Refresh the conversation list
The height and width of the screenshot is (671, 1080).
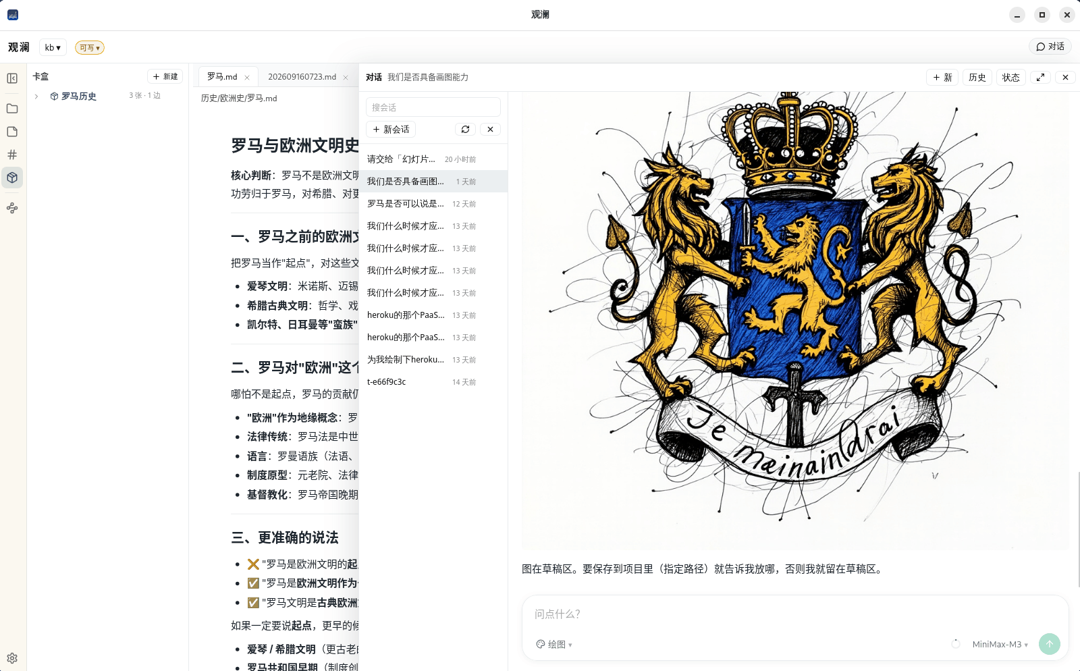[x=465, y=129]
